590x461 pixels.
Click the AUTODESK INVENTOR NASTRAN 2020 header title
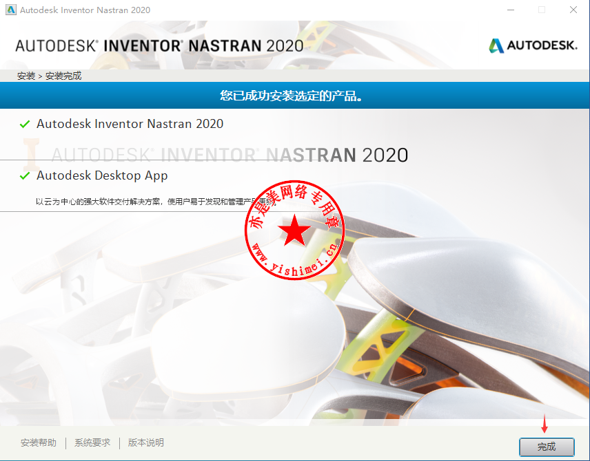(x=159, y=46)
